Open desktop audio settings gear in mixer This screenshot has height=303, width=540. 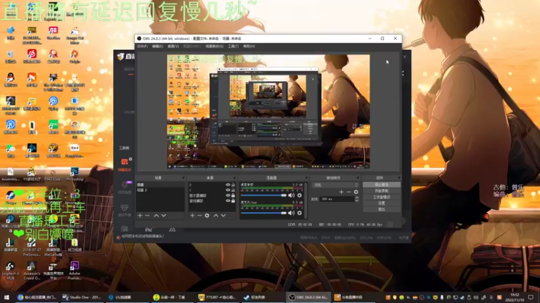(x=300, y=195)
